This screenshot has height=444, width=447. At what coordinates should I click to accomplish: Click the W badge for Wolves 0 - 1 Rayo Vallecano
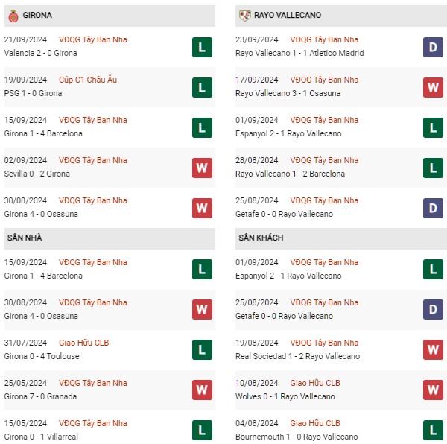point(433,390)
